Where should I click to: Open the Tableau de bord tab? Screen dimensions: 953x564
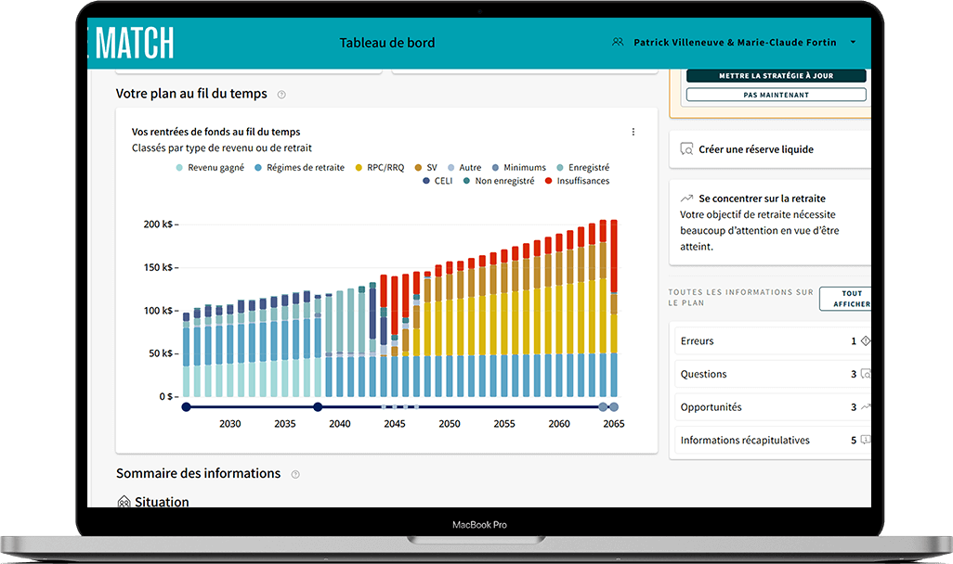(x=387, y=42)
